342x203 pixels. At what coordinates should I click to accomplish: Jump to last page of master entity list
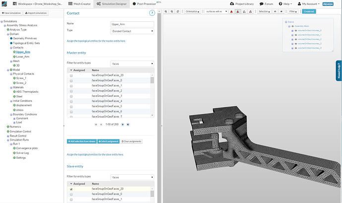(128, 124)
